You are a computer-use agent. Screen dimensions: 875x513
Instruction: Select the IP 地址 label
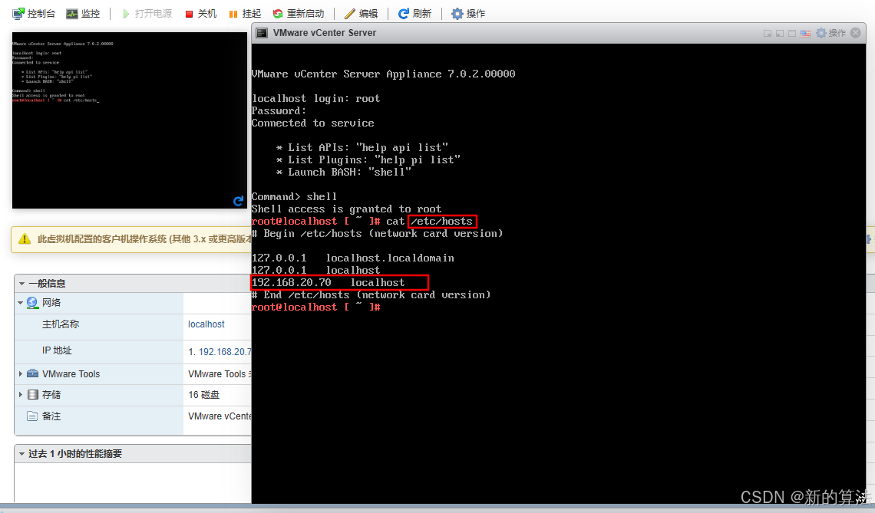pyautogui.click(x=57, y=350)
